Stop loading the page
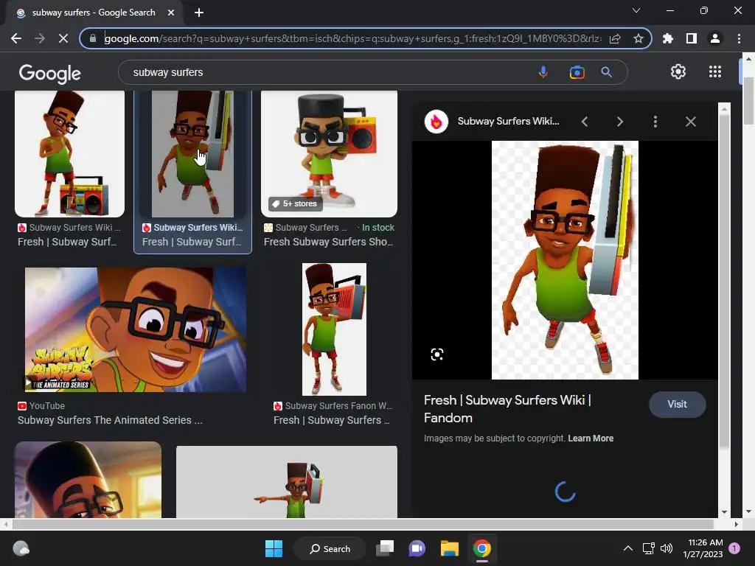The width and height of the screenshot is (755, 566). (x=63, y=38)
